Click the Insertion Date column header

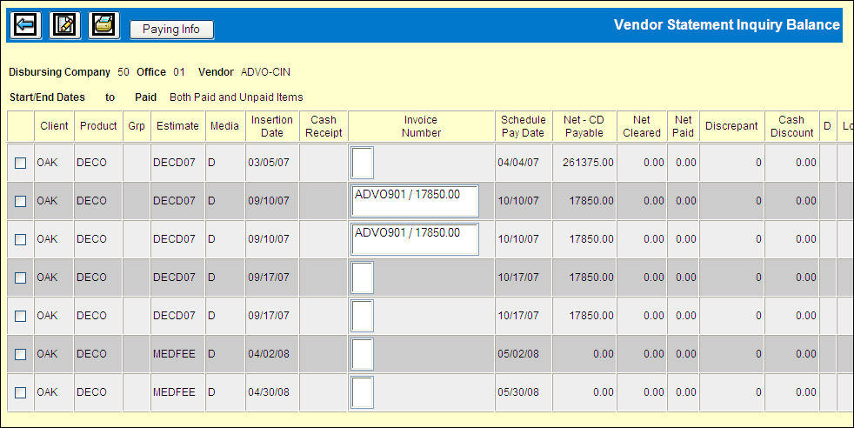pos(272,126)
